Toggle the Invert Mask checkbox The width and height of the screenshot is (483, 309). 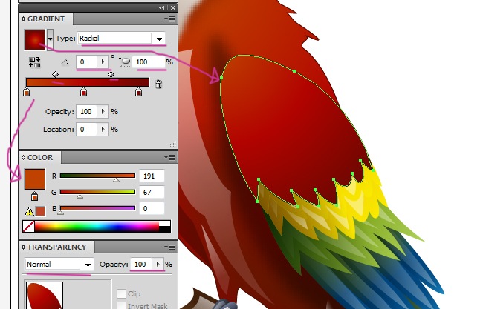[x=121, y=305]
